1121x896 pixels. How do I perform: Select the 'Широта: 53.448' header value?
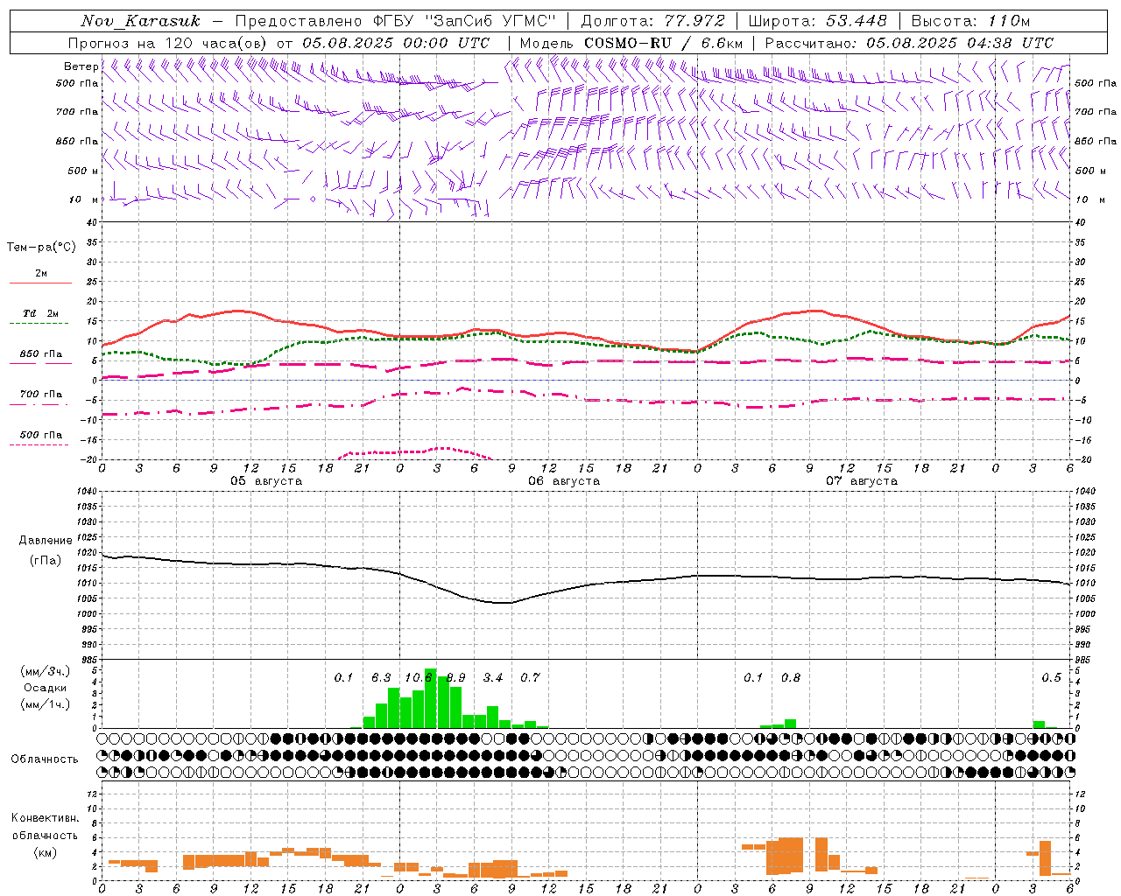[818, 21]
